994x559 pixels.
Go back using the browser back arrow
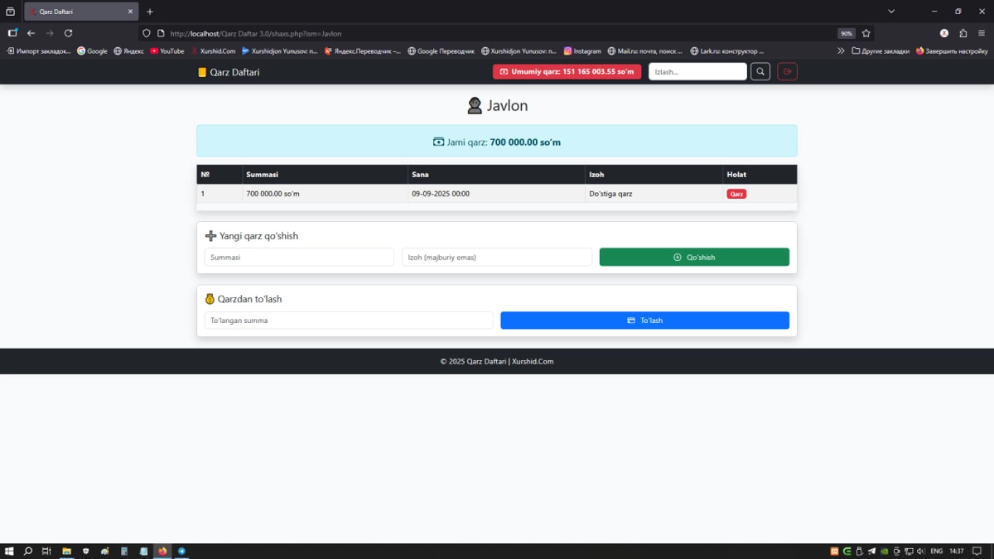[x=31, y=33]
